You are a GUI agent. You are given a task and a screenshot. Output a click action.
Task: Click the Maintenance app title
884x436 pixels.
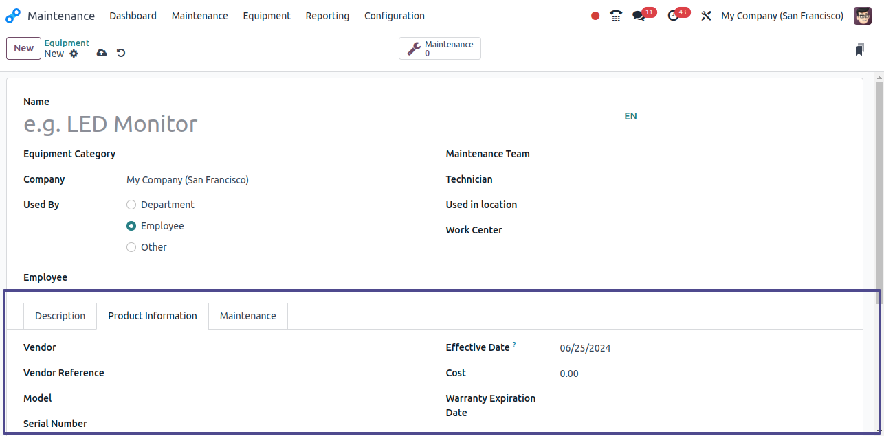pyautogui.click(x=61, y=16)
